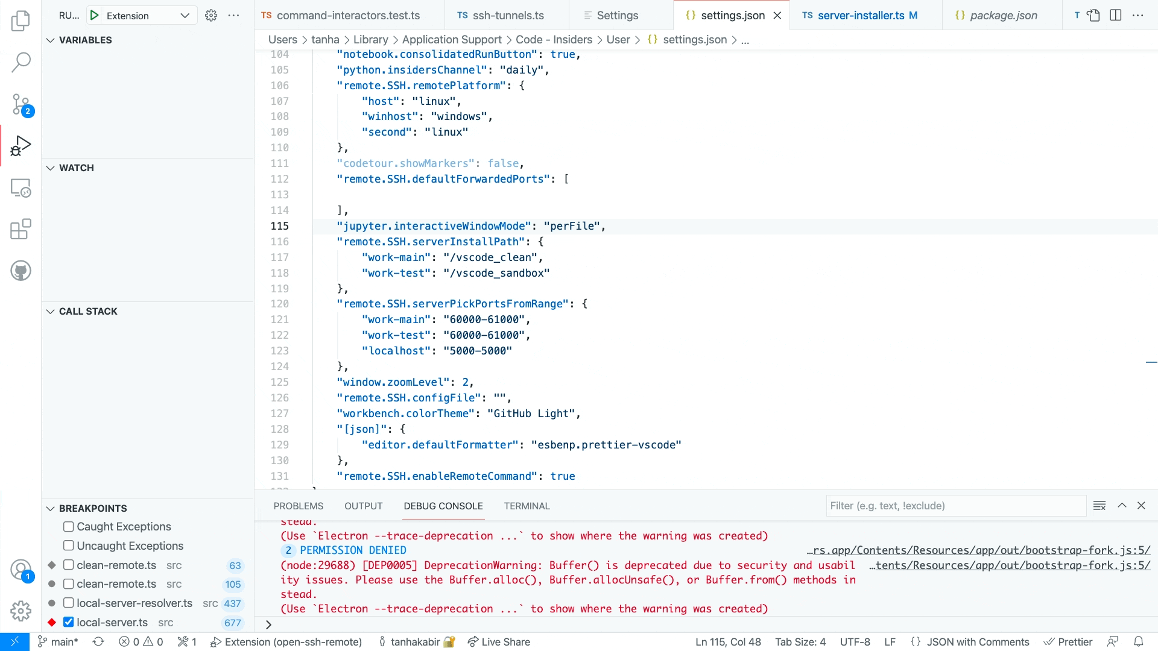
Task: Open notifications bell in status bar
Action: pyautogui.click(x=1139, y=642)
